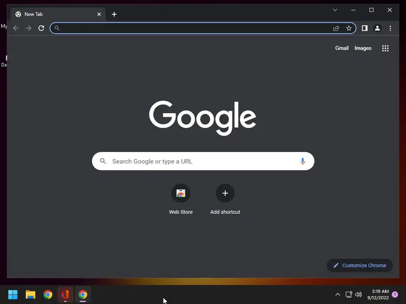Go back using the back arrow
This screenshot has width=406, height=304.
[x=16, y=28]
